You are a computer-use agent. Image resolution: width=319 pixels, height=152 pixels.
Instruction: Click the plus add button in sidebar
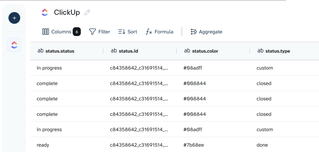coord(14,18)
